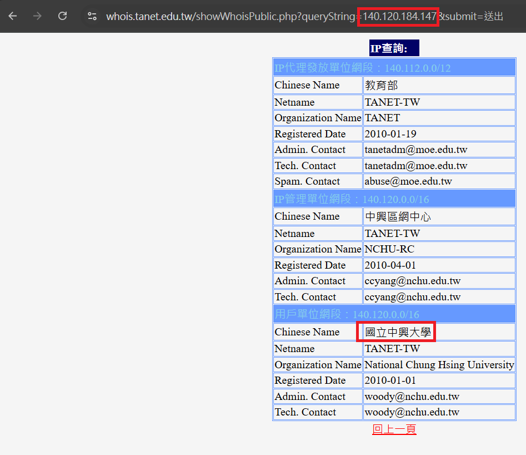526x455 pixels.
Task: Click Registered Date label beside 2010-01-19
Action: tap(318, 133)
